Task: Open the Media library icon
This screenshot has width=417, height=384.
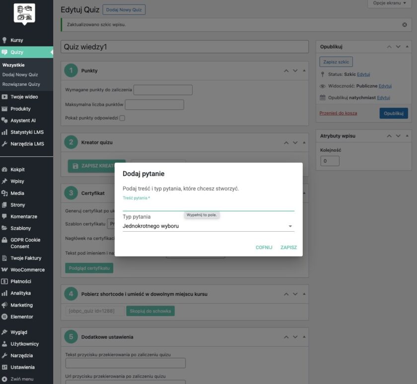Action: coord(5,192)
